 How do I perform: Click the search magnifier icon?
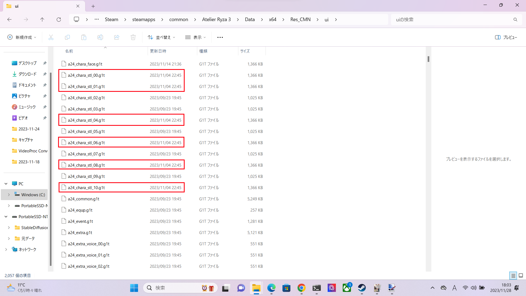[x=515, y=19]
